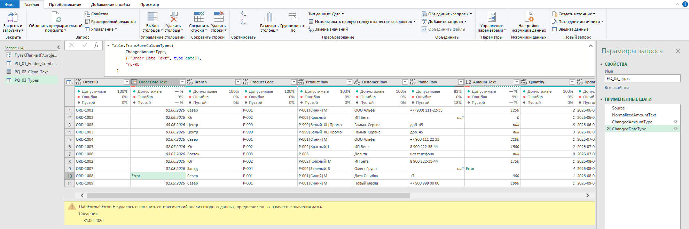Collapse the СВОЙСТВА section
The height and width of the screenshot is (229, 689).
[x=602, y=64]
